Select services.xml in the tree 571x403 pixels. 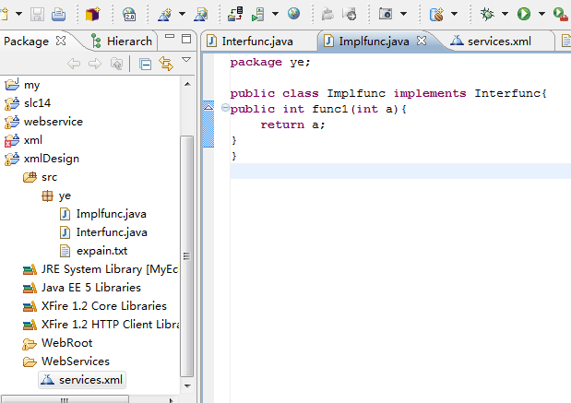(82, 380)
